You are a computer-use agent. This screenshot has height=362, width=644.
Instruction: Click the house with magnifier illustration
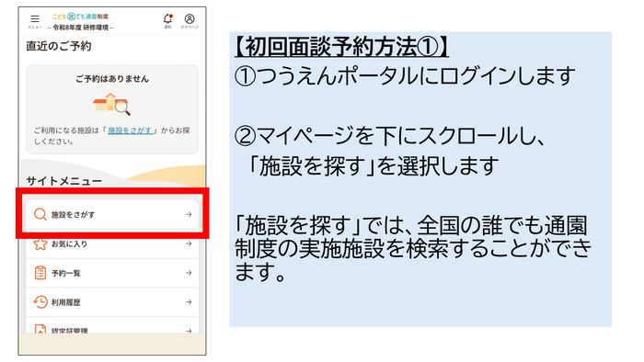(111, 104)
